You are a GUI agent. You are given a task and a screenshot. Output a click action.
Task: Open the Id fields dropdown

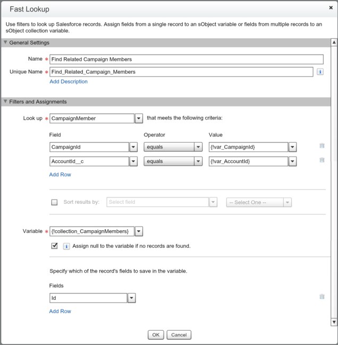point(132,298)
